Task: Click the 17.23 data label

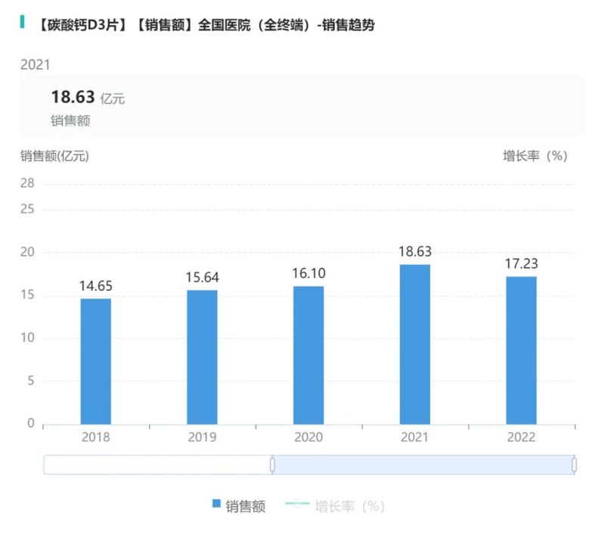Action: [521, 264]
